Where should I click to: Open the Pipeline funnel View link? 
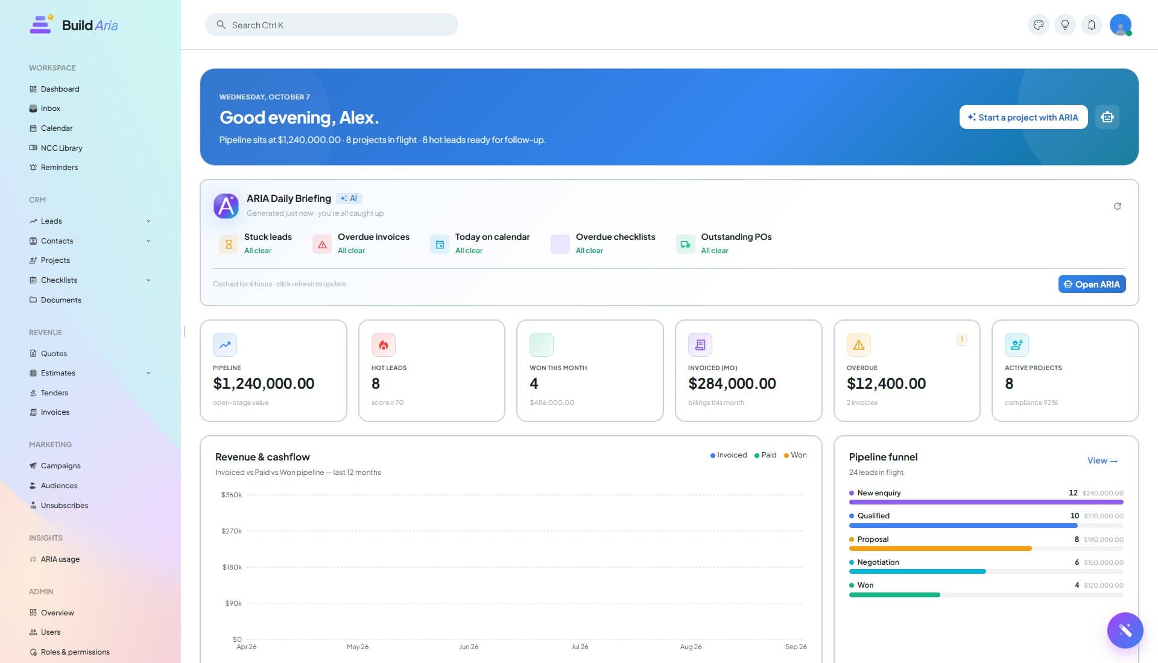[x=1102, y=460]
